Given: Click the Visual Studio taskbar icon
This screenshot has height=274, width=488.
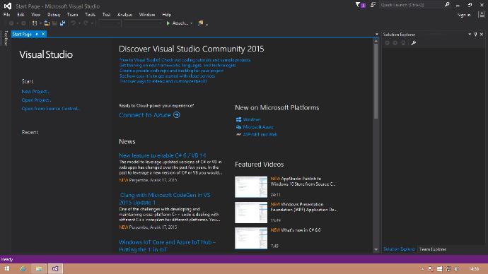Looking at the screenshot, I should pos(55,269).
